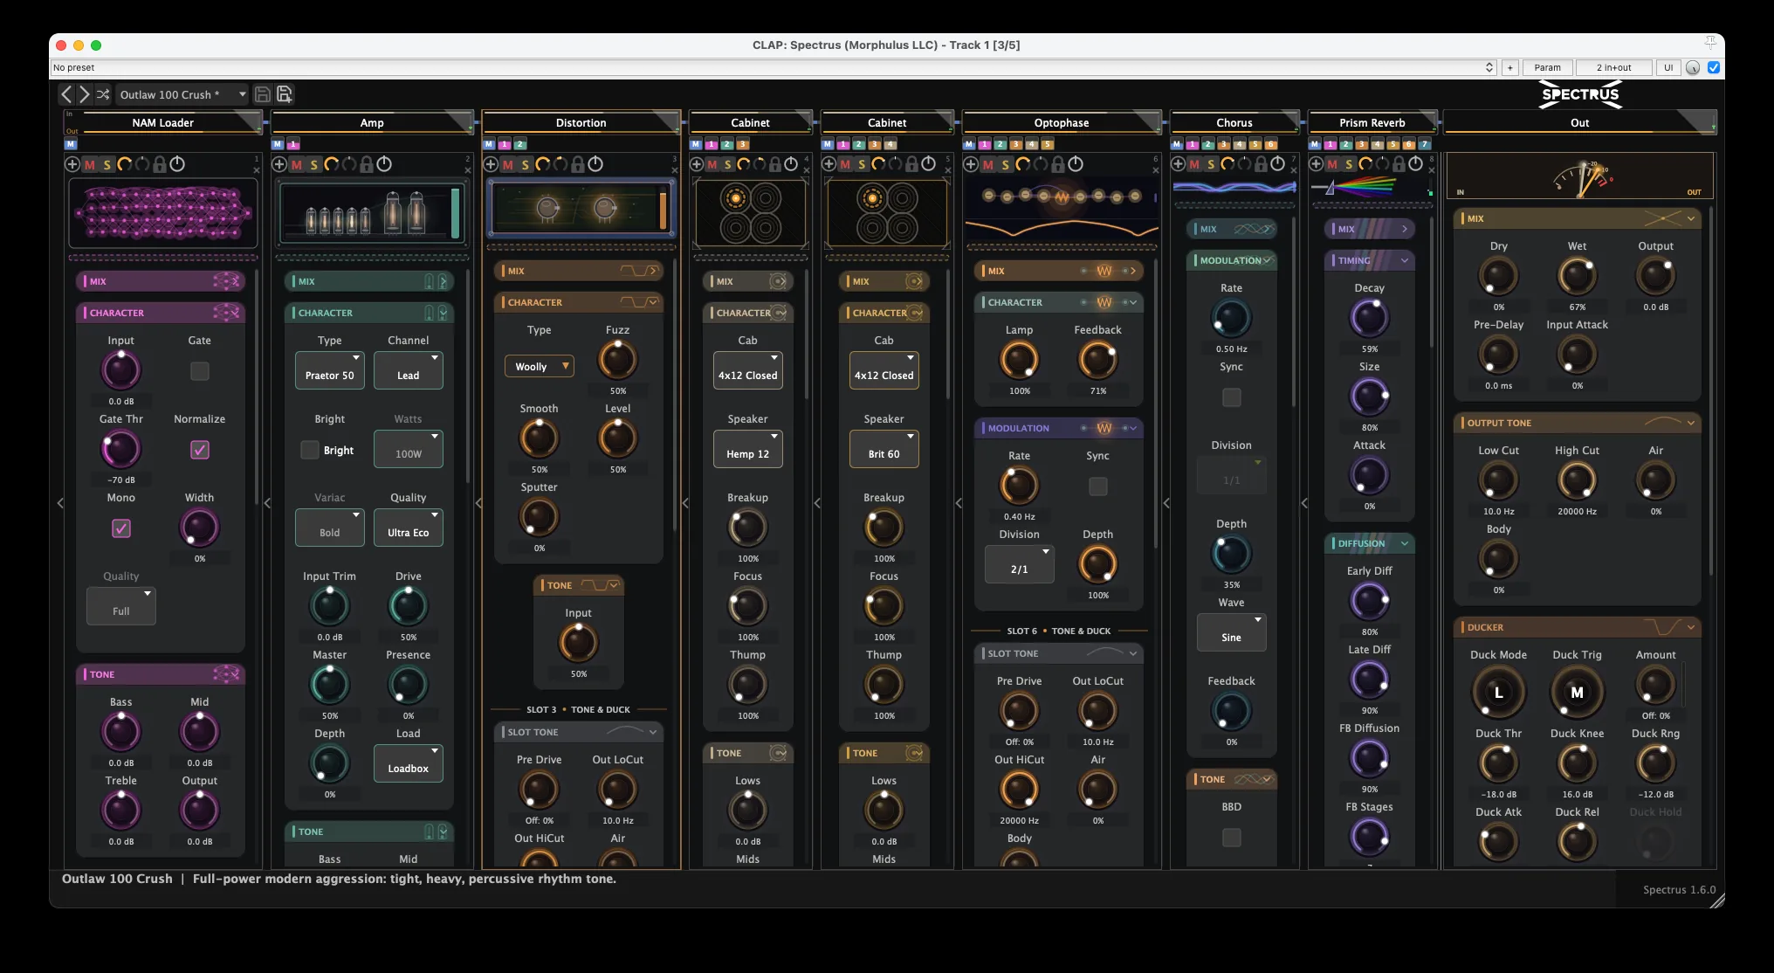Solo the Chorus module

(x=1212, y=164)
